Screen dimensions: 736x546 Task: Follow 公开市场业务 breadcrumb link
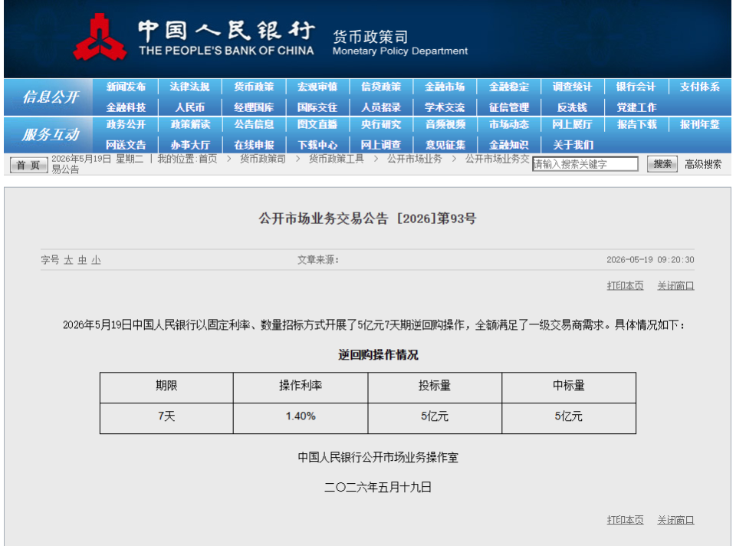click(x=415, y=160)
